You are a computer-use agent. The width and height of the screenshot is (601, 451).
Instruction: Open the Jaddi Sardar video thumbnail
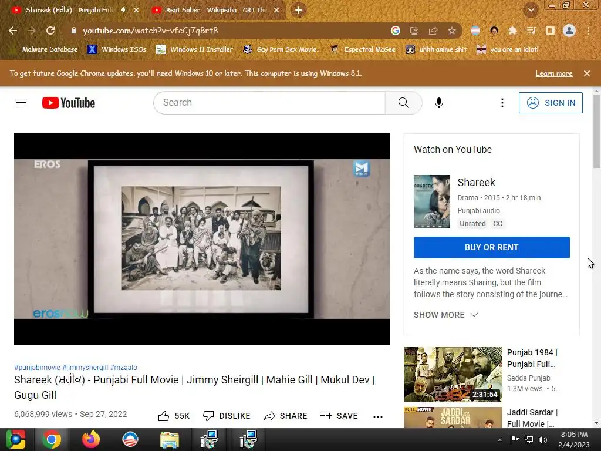point(453,418)
